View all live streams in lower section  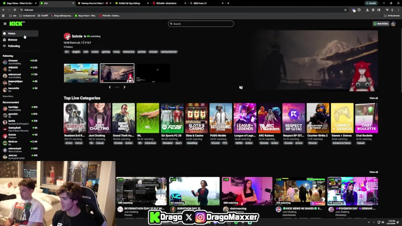coord(373,172)
